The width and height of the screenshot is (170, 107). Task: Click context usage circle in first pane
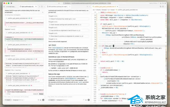[38, 100]
